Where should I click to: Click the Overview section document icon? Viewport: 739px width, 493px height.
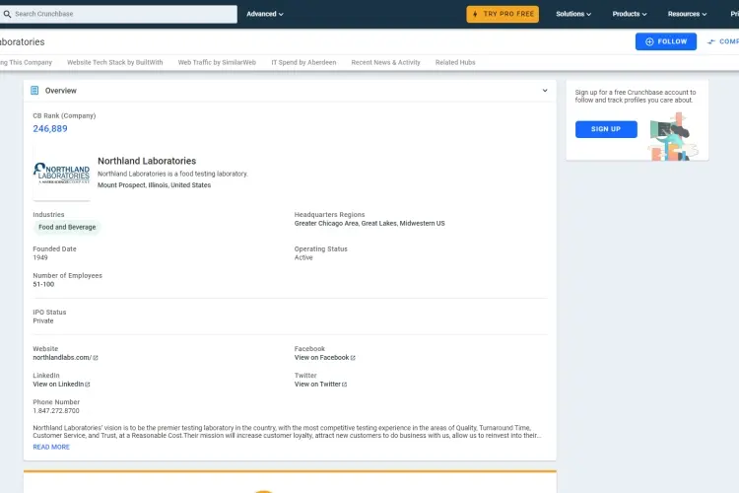pos(34,90)
